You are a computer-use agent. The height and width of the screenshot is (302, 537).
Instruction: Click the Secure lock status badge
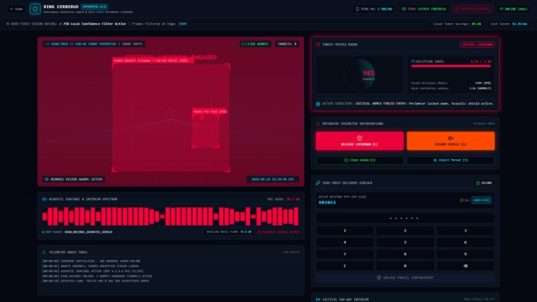pos(484,183)
